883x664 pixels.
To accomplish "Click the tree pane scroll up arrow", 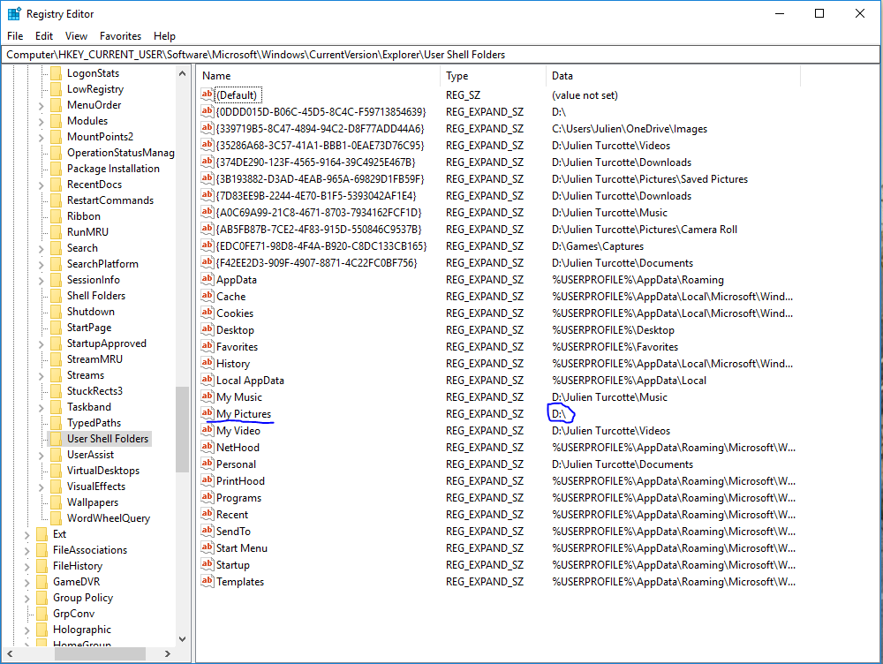I will pyautogui.click(x=182, y=73).
